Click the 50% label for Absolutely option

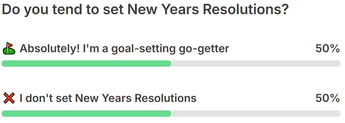tap(328, 49)
